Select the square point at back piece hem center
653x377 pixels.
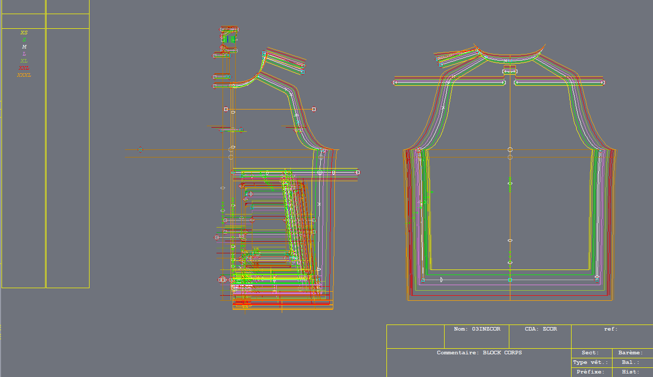coord(510,280)
